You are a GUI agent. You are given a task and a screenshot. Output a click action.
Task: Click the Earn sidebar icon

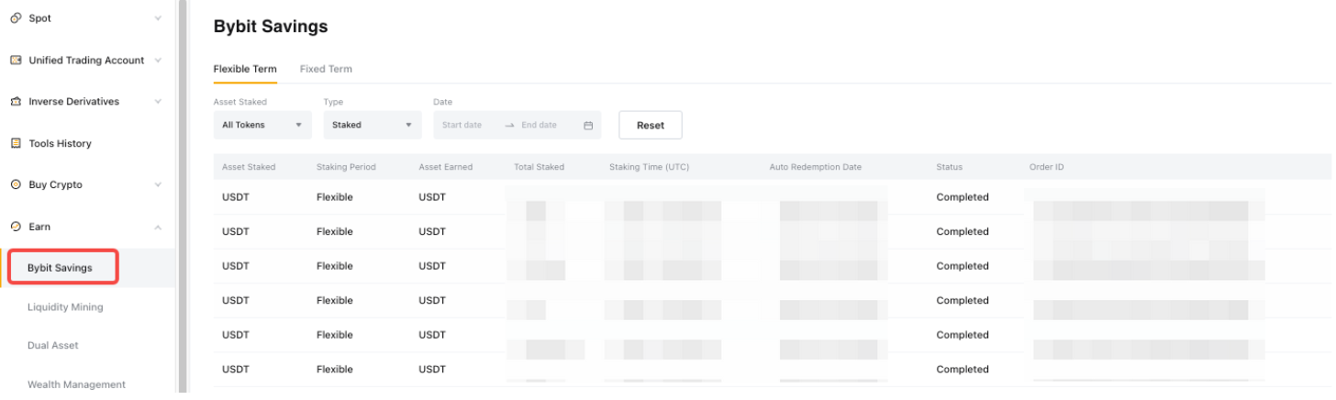16,227
